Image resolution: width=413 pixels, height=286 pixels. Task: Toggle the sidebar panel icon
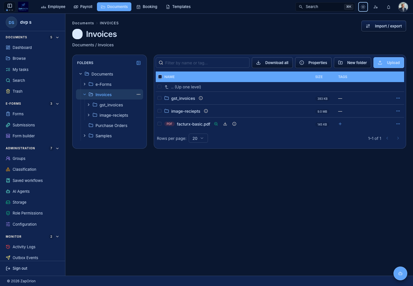pyautogui.click(x=9, y=6)
